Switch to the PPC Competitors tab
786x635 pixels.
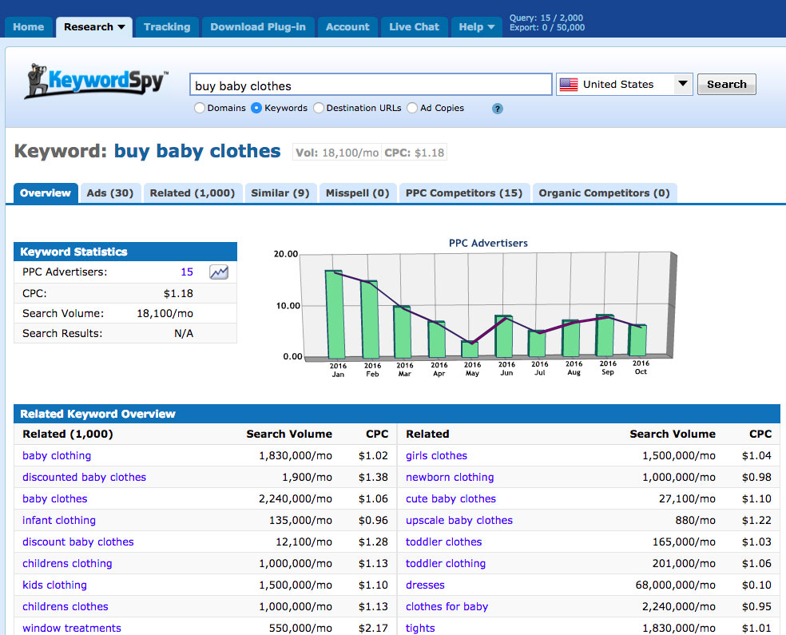tap(463, 193)
